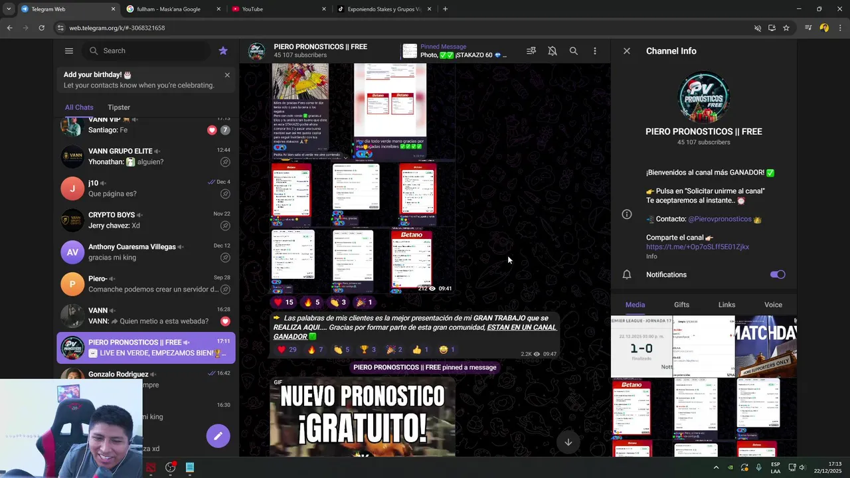The width and height of the screenshot is (850, 478).
Task: Click the heart reaction showing 15
Action: pos(284,302)
